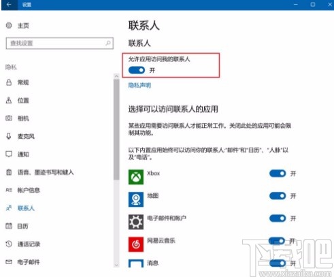Screen dimensions: 334x277
Task: Click the lock icon for 常规
Action: coord(9,82)
